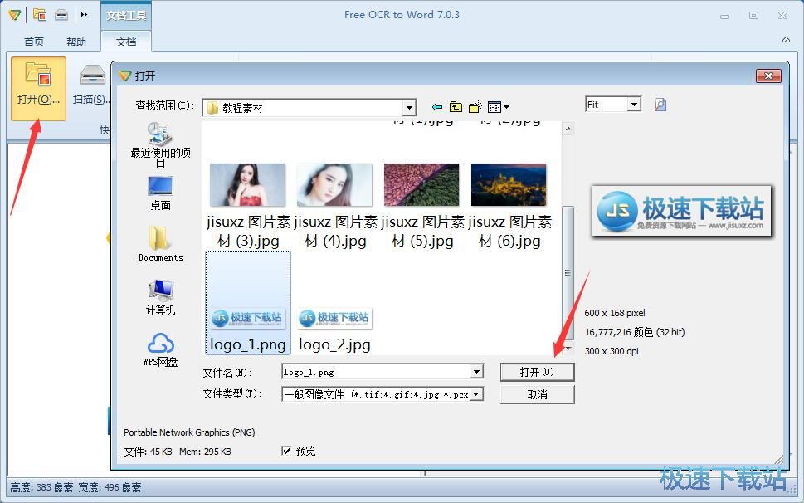Viewport: 804px width, 503px height.
Task: Open Recent Items (最近使用的项目) shortcut
Action: coord(160,144)
